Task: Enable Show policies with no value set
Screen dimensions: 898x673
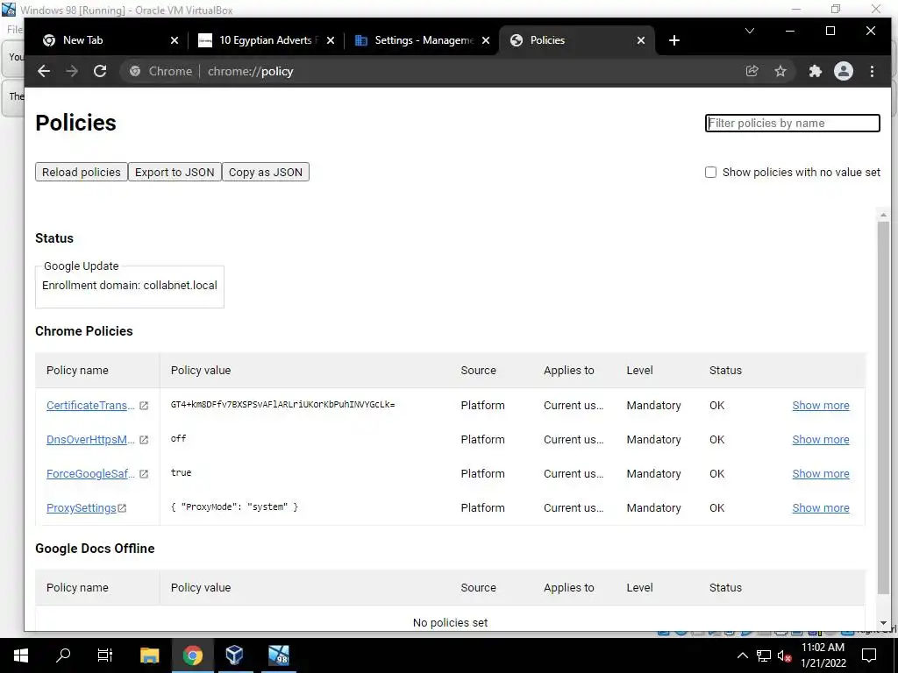Action: coord(710,173)
